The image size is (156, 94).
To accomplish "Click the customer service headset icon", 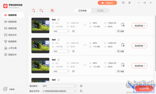I will coord(123,3).
